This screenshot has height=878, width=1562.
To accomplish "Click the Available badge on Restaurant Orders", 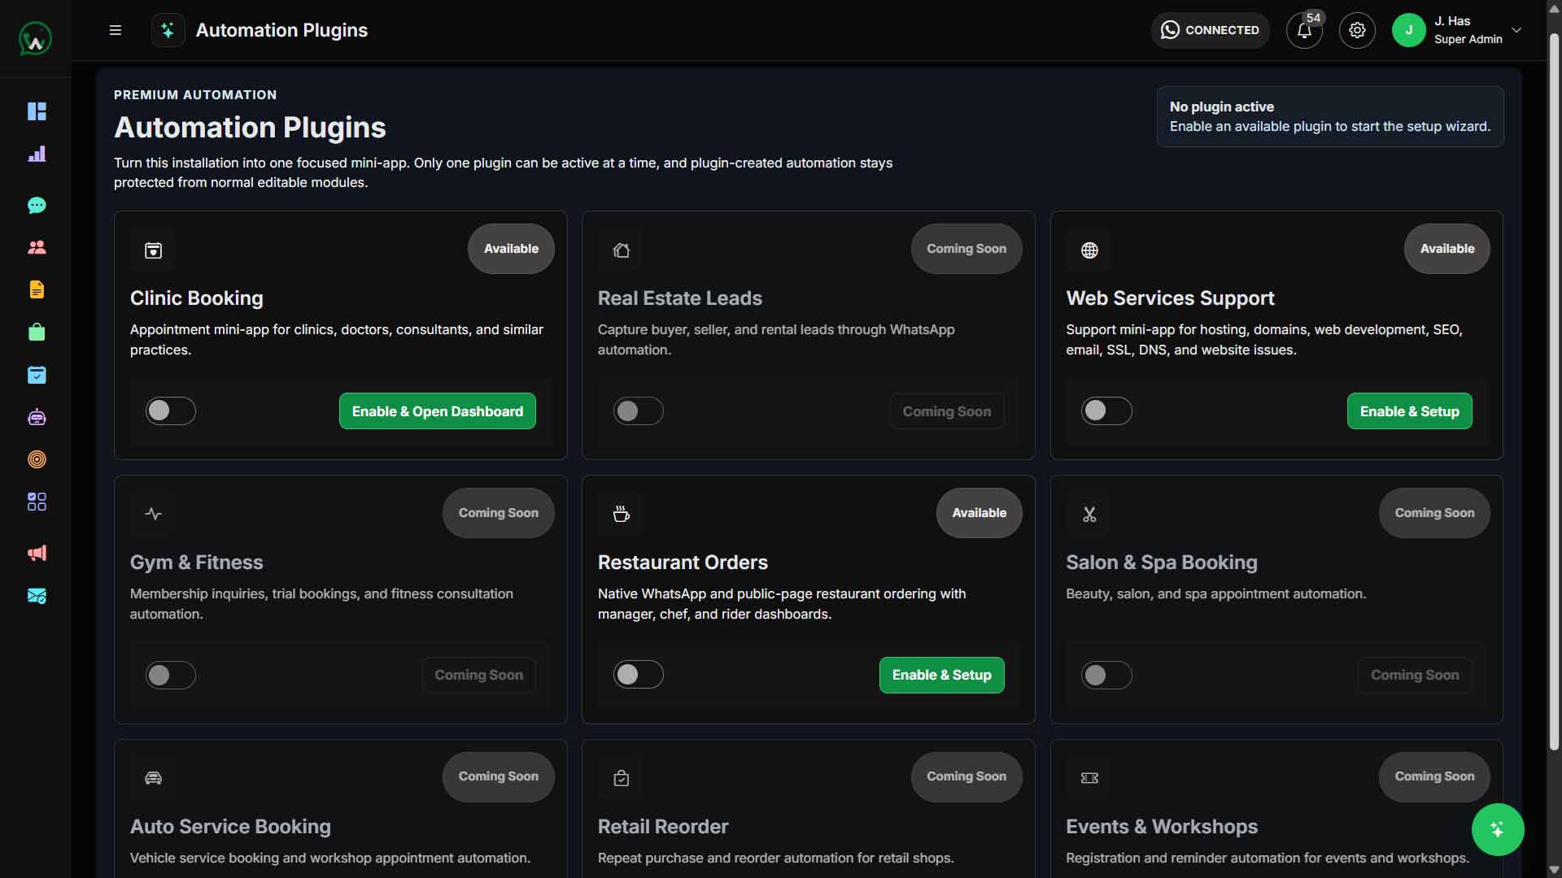I will click(x=980, y=513).
